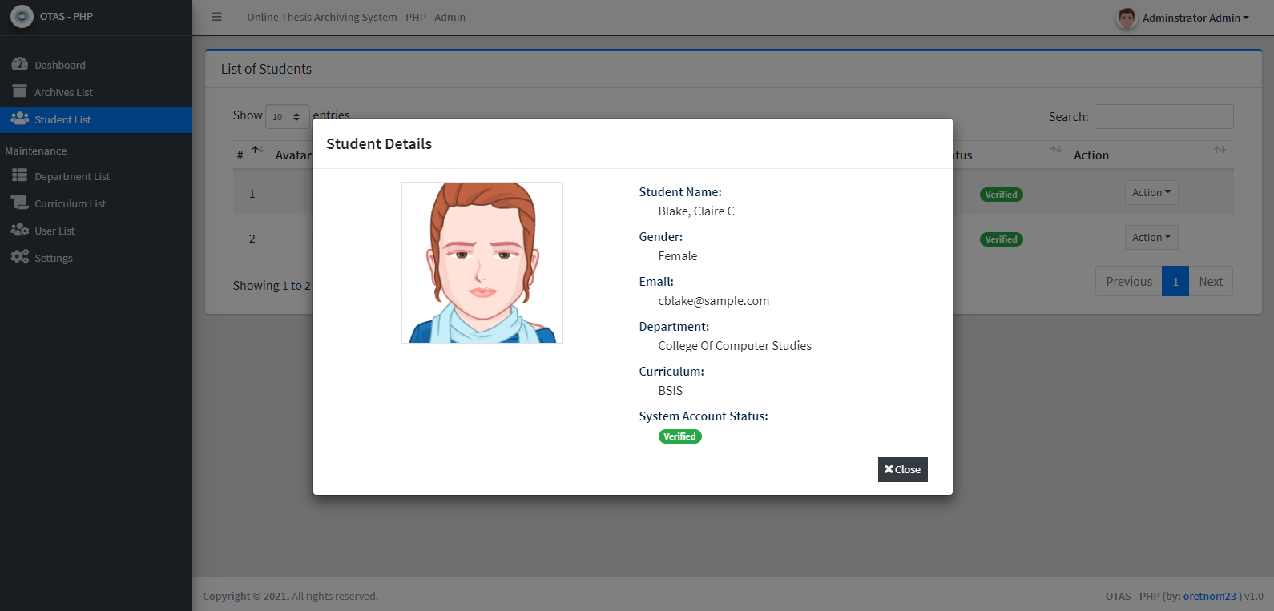Click the Verified badge in modal
Screen dimensions: 1274x611
pos(679,436)
